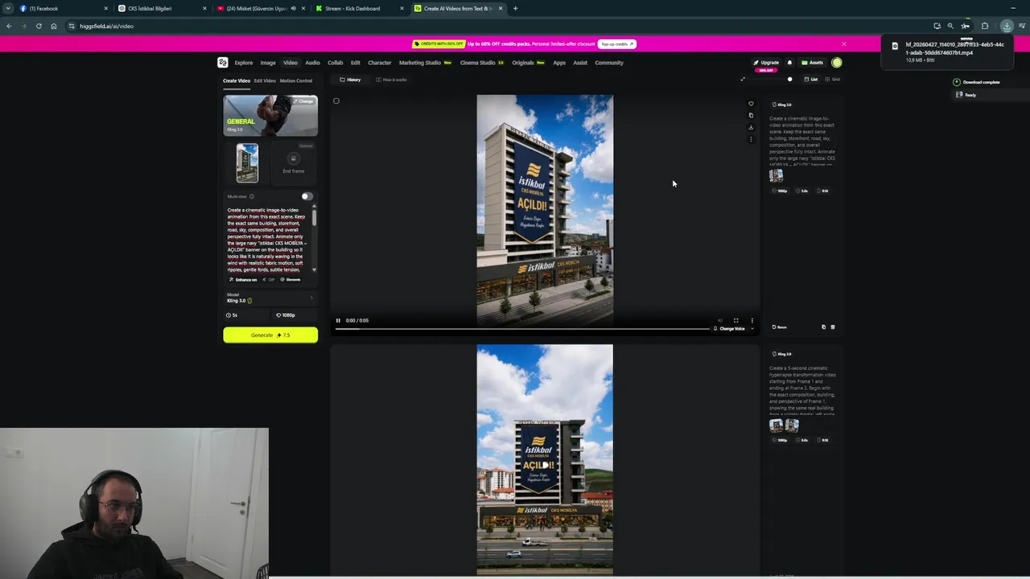Expand the history panel with arrows icon
This screenshot has height=579, width=1030.
[743, 79]
